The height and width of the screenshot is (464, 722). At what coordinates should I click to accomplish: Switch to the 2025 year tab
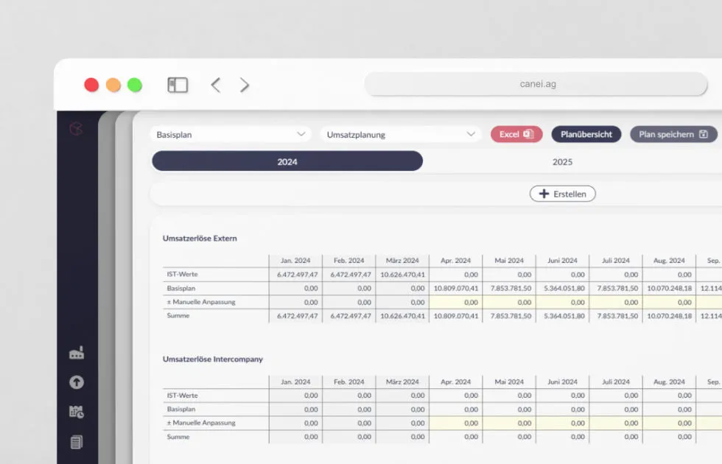click(x=562, y=161)
